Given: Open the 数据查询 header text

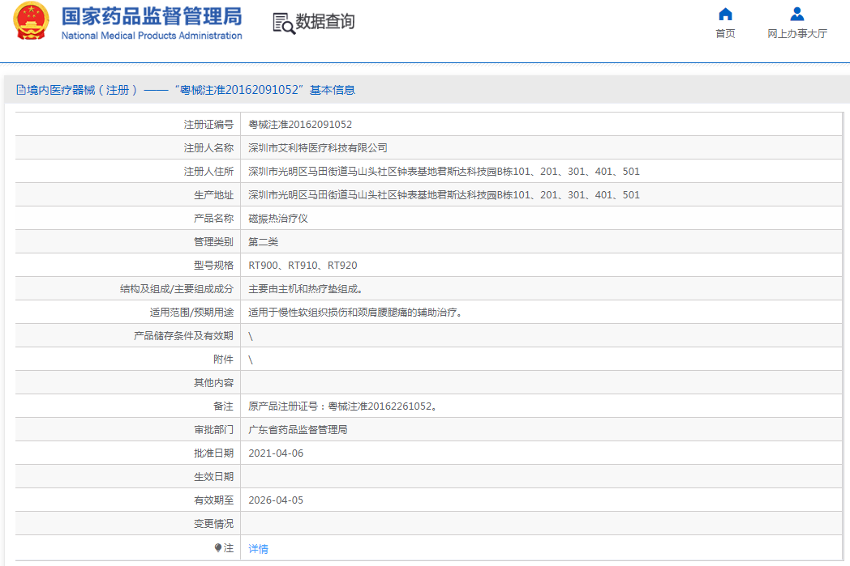Looking at the screenshot, I should coord(324,22).
